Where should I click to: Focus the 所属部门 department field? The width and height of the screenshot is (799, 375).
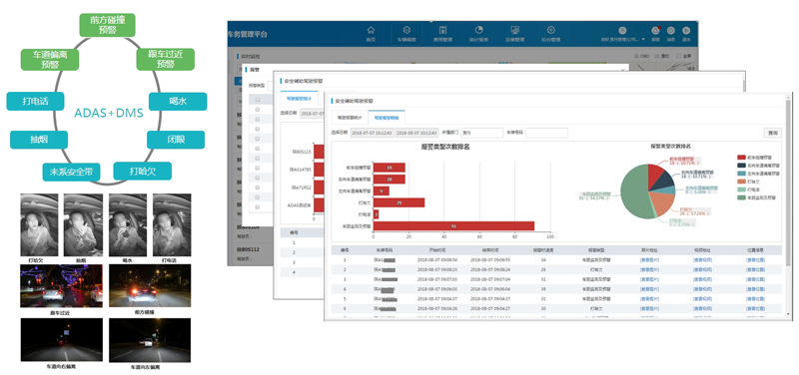pos(482,133)
